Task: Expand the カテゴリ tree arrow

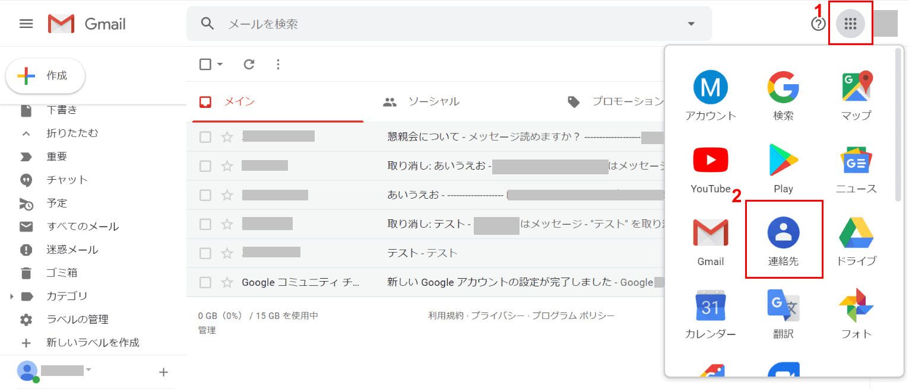Action: pyautogui.click(x=11, y=296)
